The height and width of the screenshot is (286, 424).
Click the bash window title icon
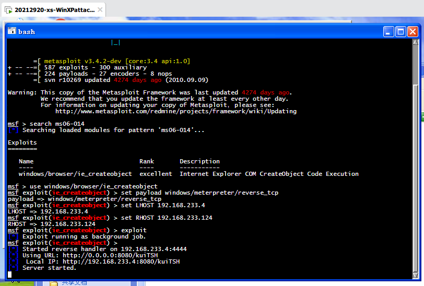click(11, 31)
